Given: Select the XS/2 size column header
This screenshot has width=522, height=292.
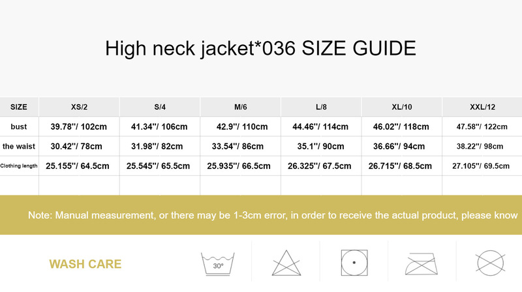Looking at the screenshot, I should click(79, 107).
